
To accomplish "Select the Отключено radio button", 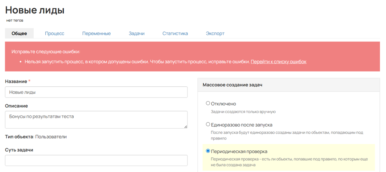I will (208, 103).
